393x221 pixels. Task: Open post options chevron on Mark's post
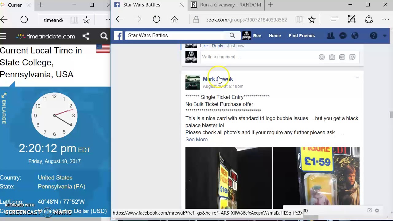pyautogui.click(x=357, y=78)
